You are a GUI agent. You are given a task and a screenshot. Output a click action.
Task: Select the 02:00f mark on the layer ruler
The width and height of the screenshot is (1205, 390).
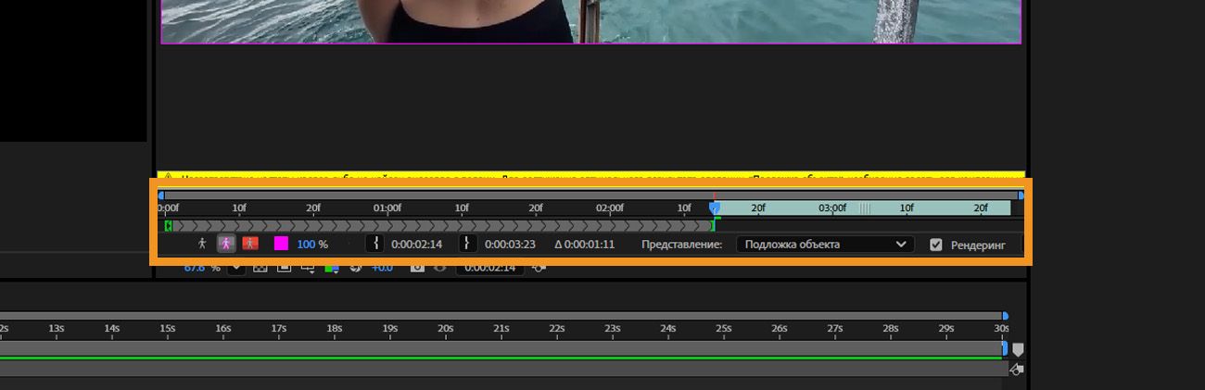[609, 208]
